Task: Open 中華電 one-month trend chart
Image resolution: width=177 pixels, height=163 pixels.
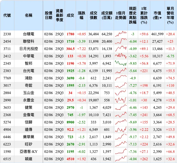Action: click(121, 56)
